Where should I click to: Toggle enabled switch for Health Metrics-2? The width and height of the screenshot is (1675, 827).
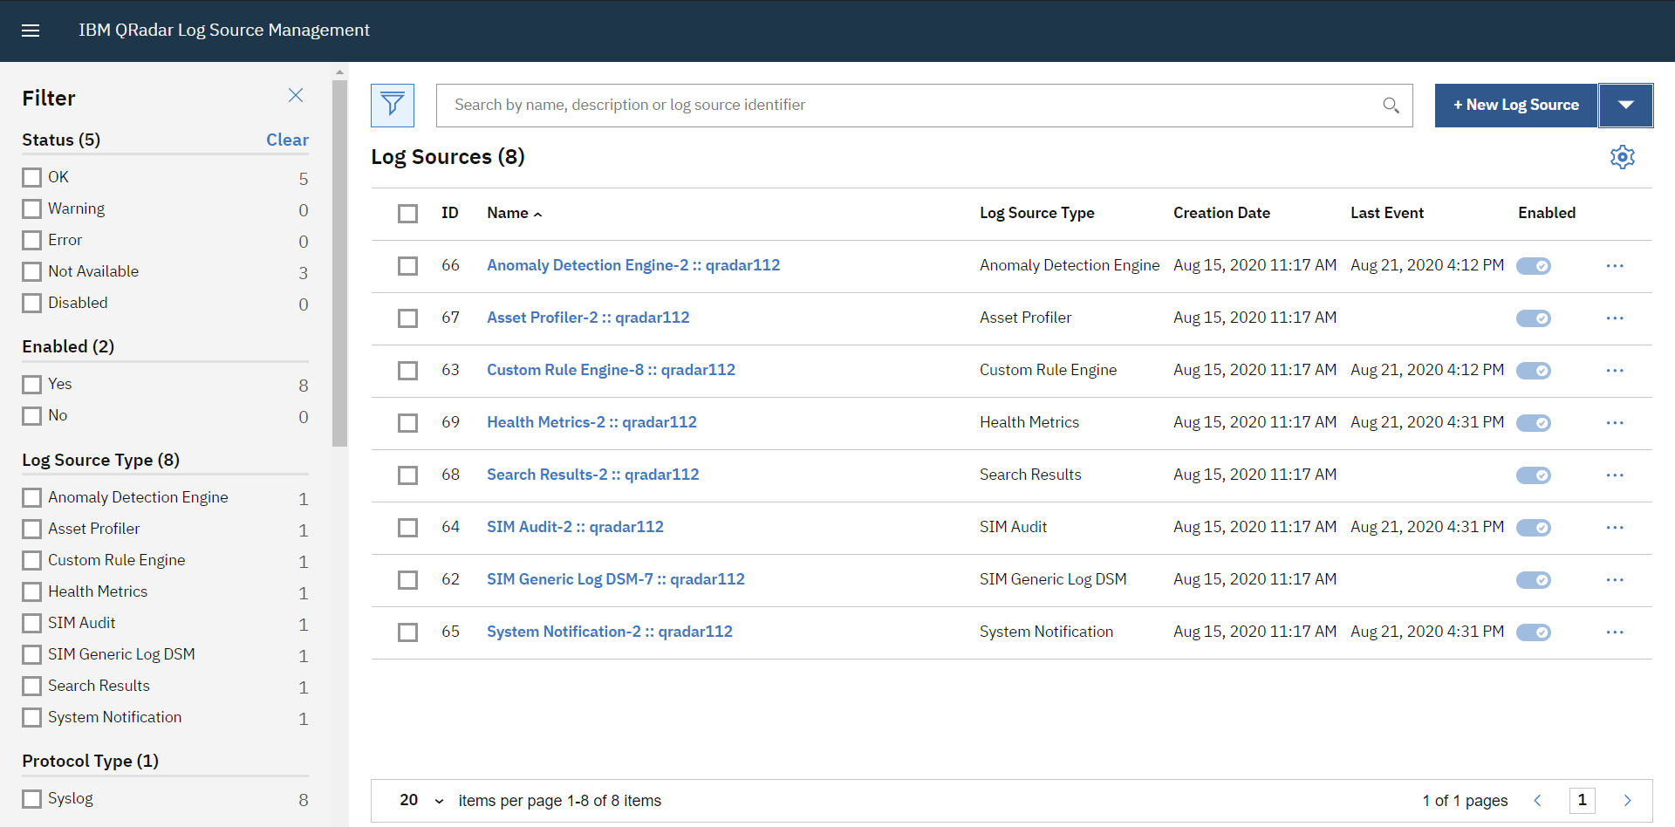coord(1533,423)
